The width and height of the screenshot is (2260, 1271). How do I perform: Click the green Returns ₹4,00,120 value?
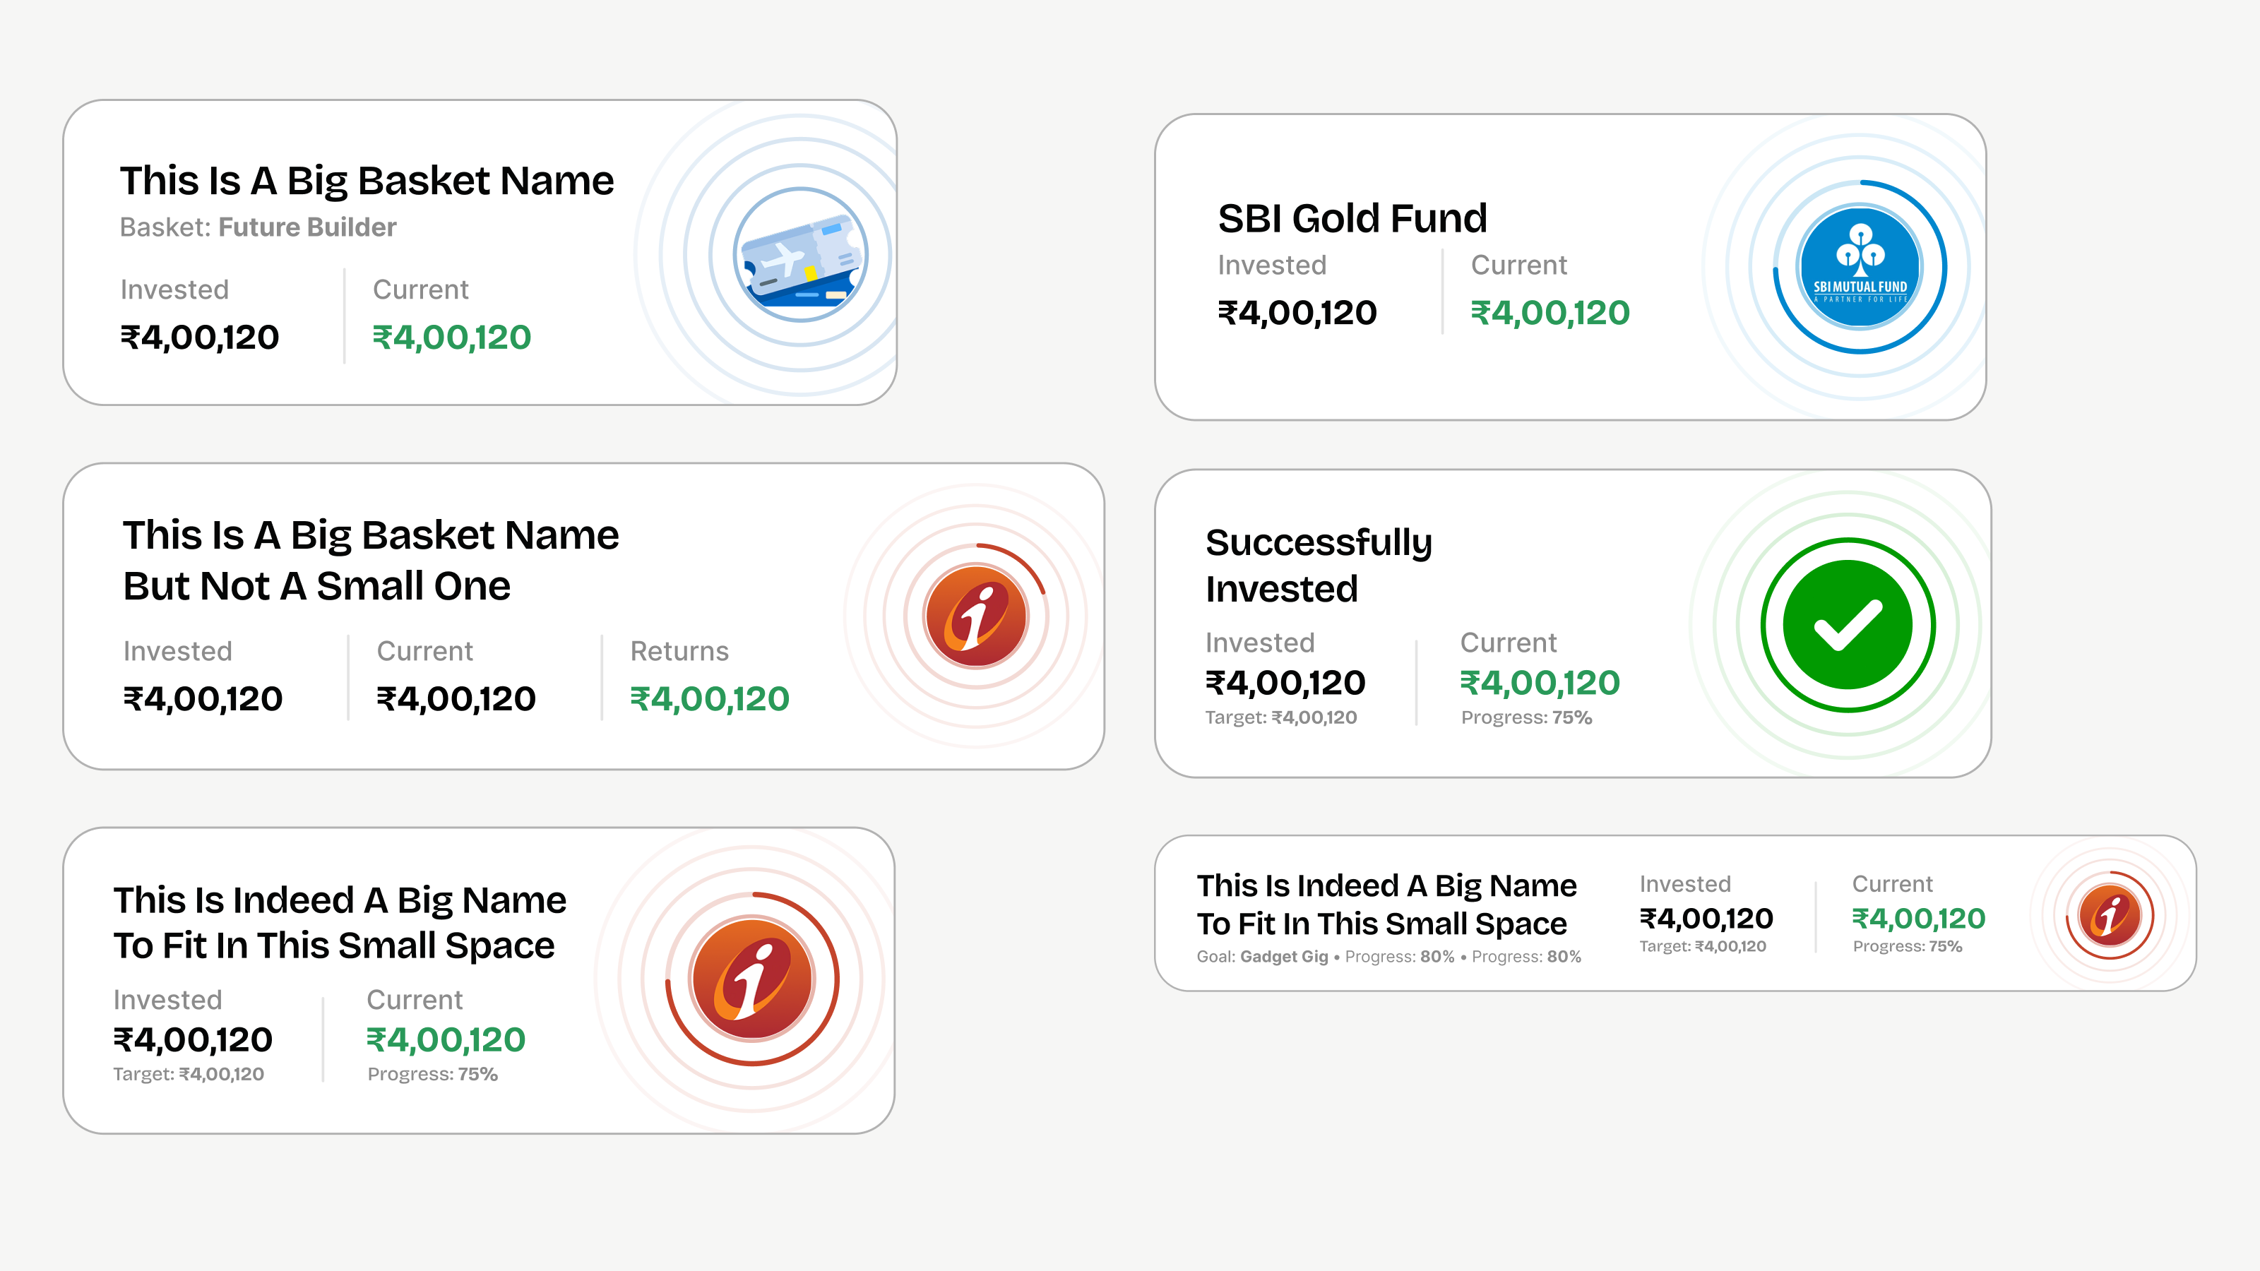[709, 699]
